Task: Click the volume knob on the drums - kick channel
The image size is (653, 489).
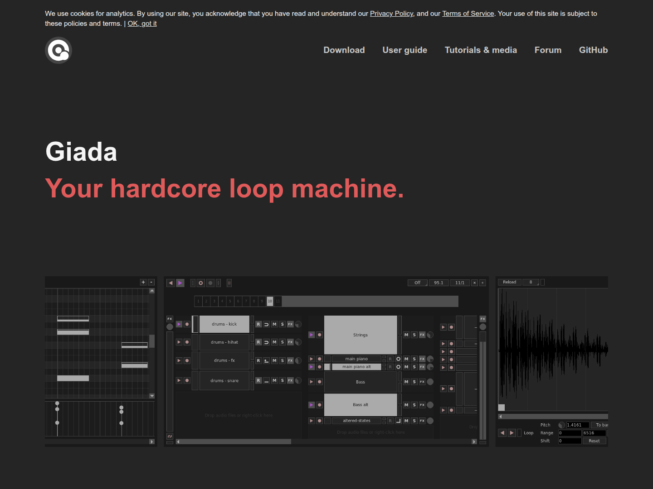Action: [x=298, y=324]
